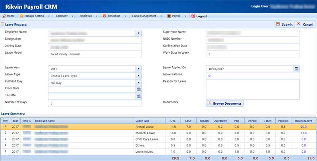Click the Timesheet clock icon
Screen dimensions: 317x161
105,16
